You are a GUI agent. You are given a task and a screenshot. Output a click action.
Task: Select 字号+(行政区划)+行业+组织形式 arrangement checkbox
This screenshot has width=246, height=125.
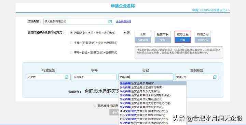point(71,43)
